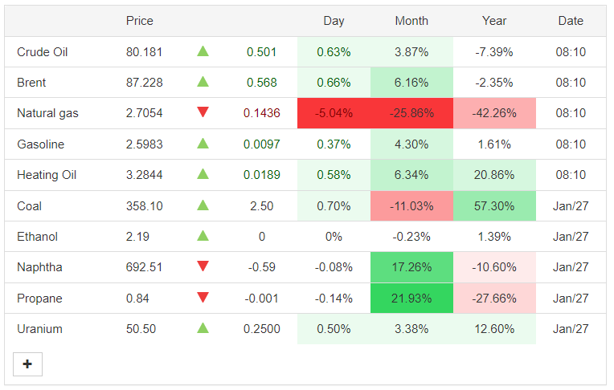This screenshot has width=614, height=390.
Task: Sort by the Day column header
Action: pyautogui.click(x=334, y=21)
